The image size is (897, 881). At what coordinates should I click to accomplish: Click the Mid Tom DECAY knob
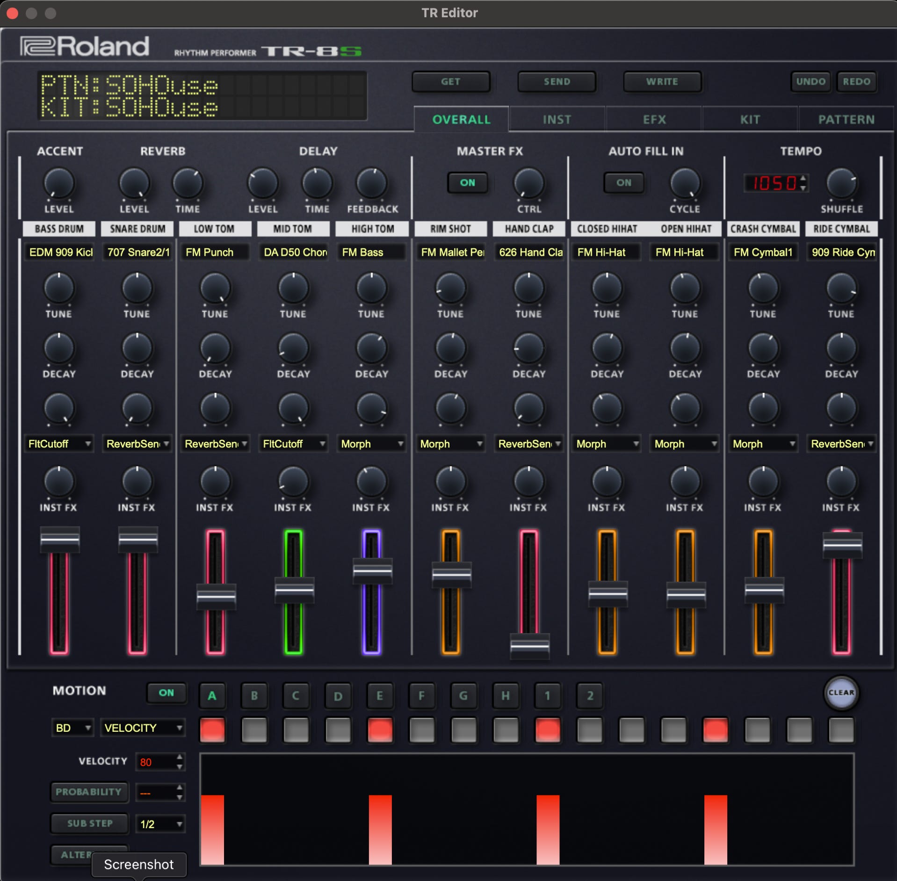293,348
